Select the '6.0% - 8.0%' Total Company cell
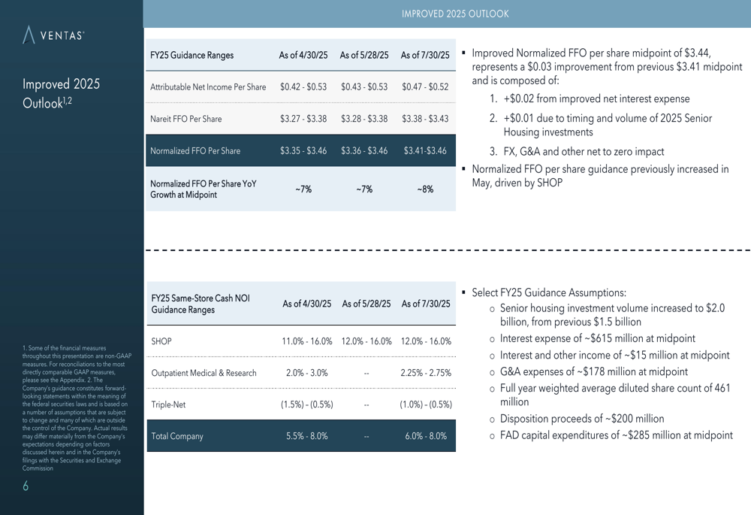Viewport: 751px width, 515px height. tap(426, 436)
